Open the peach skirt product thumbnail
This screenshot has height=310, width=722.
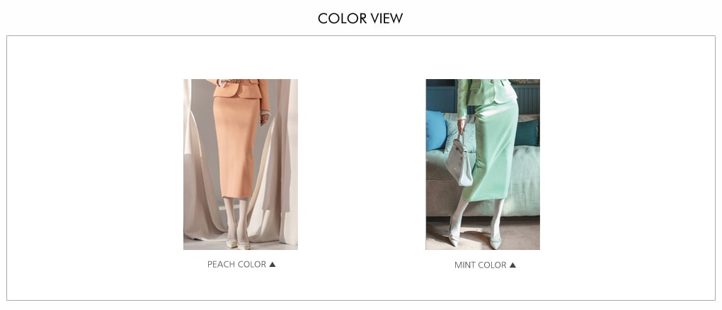click(x=241, y=165)
